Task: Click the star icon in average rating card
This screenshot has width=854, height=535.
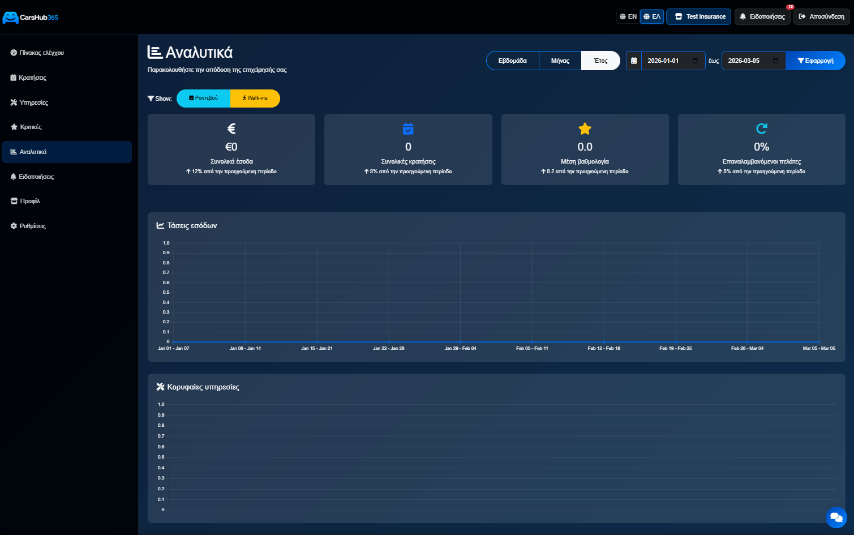Action: pyautogui.click(x=585, y=129)
